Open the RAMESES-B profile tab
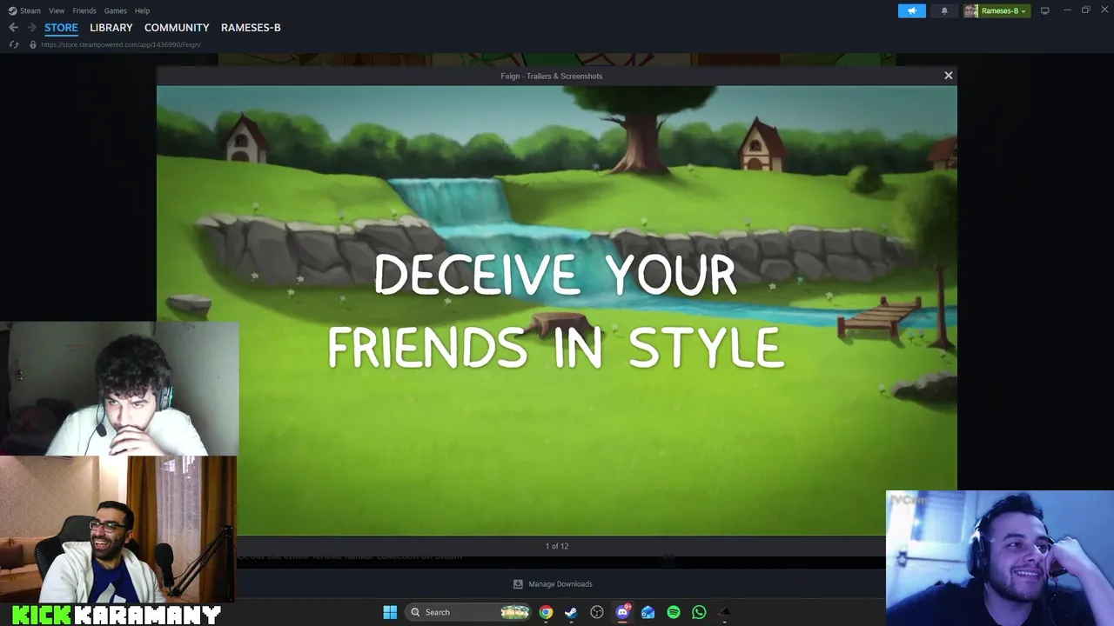Screen dimensions: 1114x626 [x=251, y=28]
